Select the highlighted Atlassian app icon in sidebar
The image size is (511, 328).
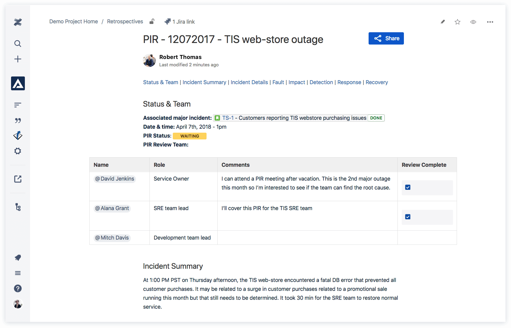coord(18,83)
